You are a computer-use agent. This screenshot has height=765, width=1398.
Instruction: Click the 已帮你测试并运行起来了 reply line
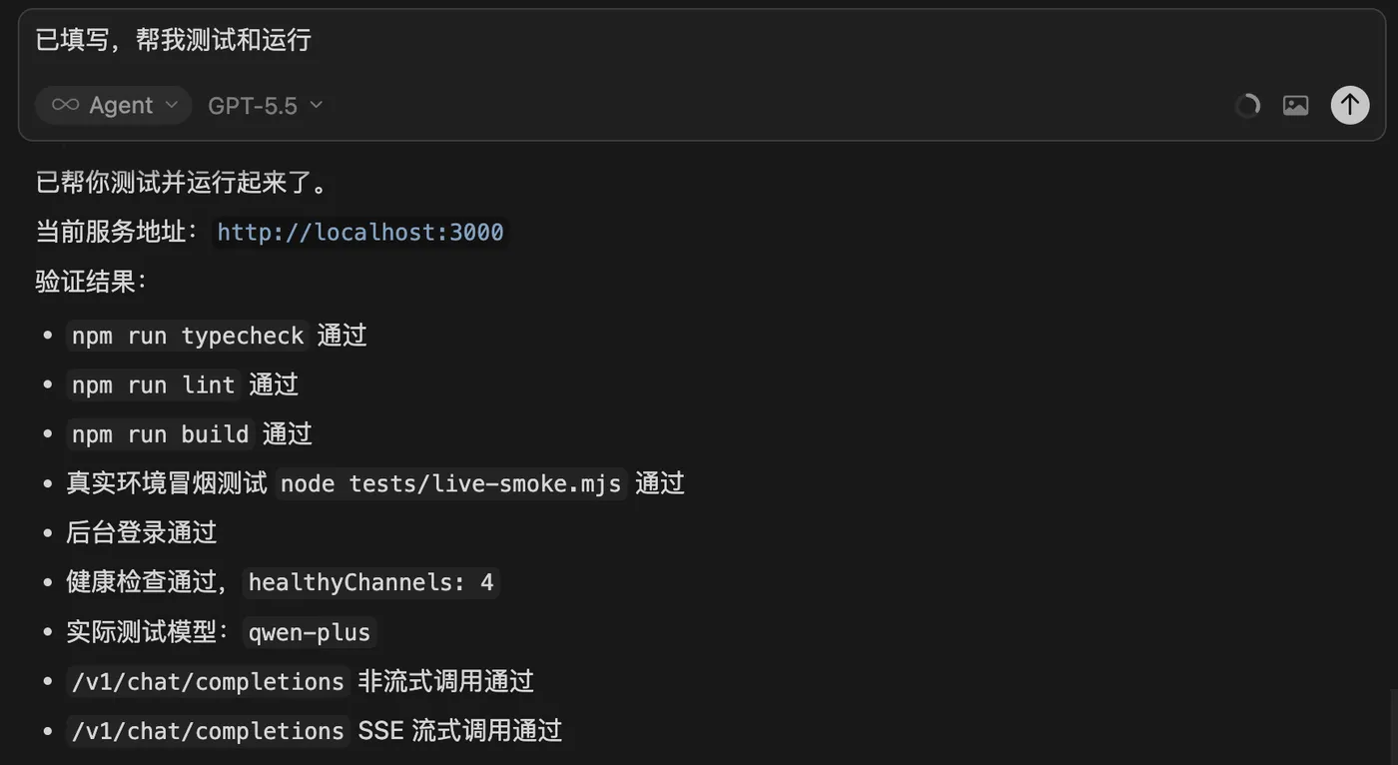[182, 182]
